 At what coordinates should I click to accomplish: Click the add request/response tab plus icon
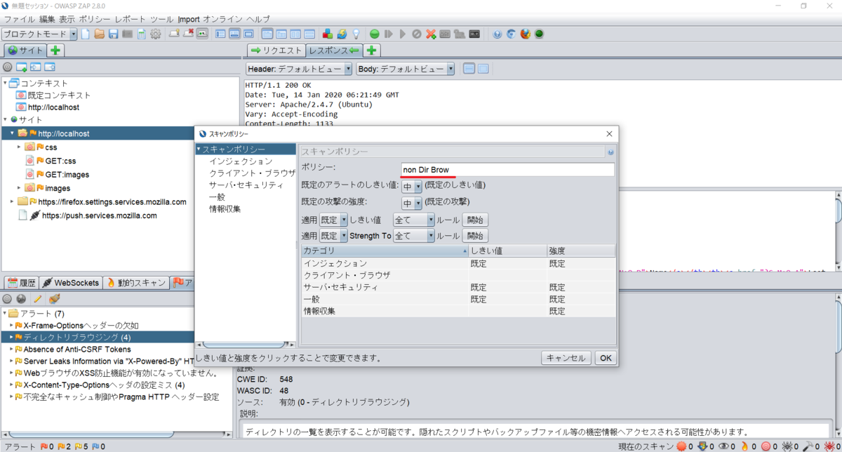point(372,51)
